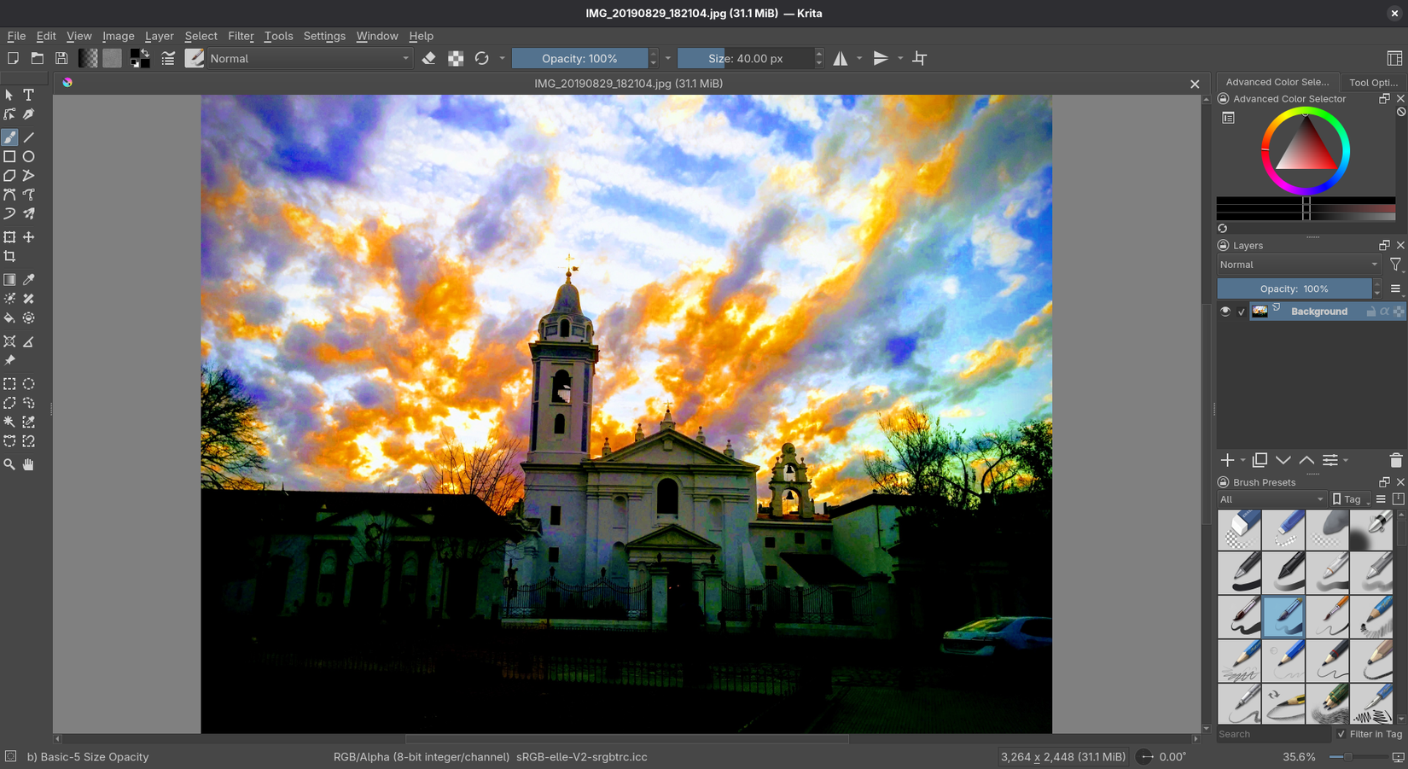The width and height of the screenshot is (1408, 769).
Task: Select the Freehand Brush tool
Action: [9, 137]
